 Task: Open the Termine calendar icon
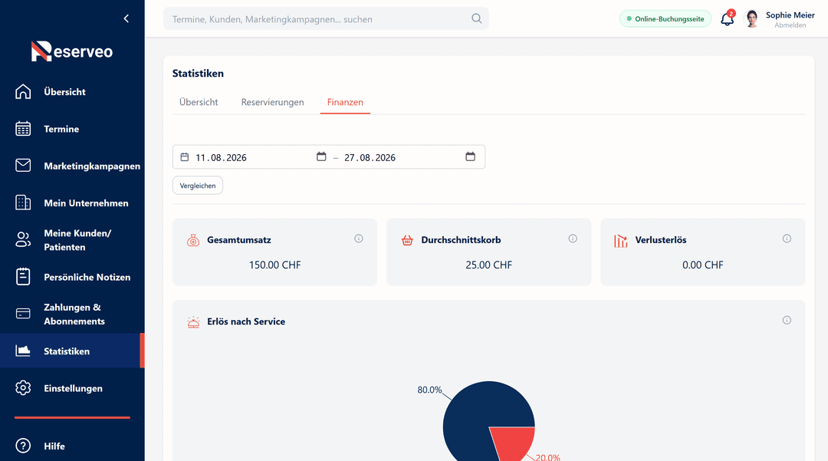point(23,129)
